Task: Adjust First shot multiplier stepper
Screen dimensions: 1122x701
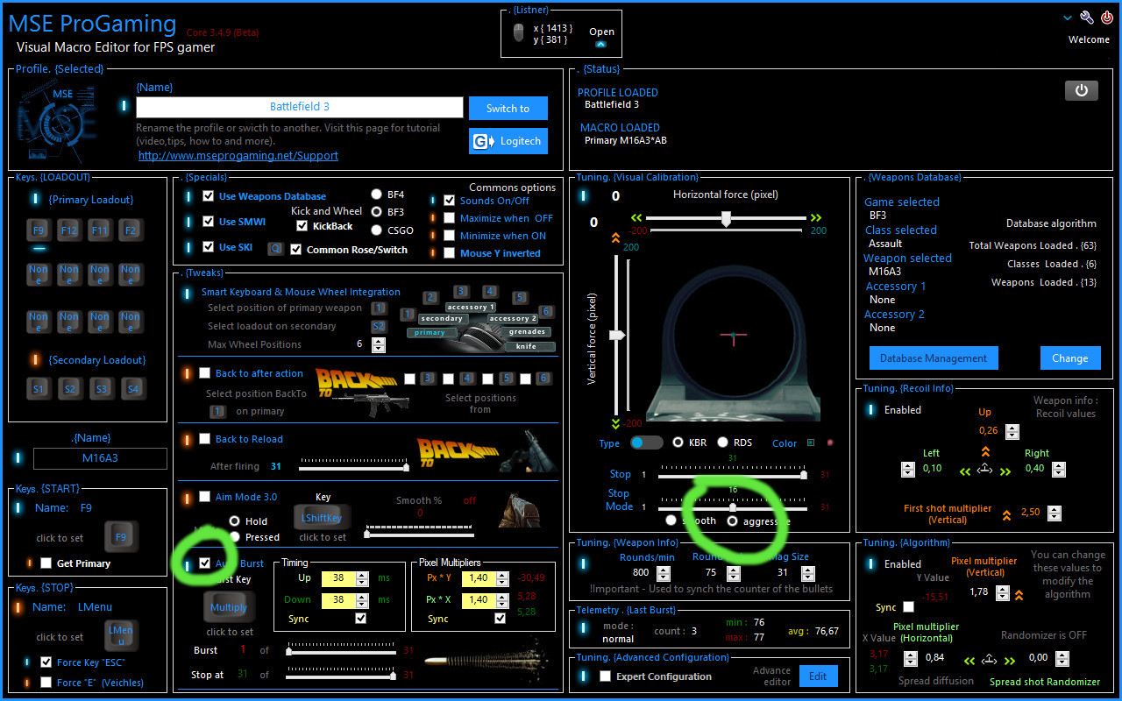Action: (1055, 513)
